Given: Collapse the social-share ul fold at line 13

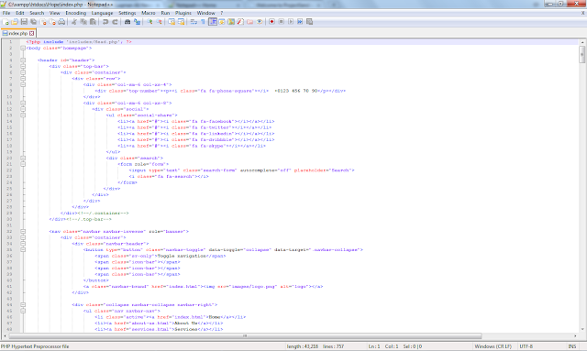Looking at the screenshot, I should (x=23, y=115).
